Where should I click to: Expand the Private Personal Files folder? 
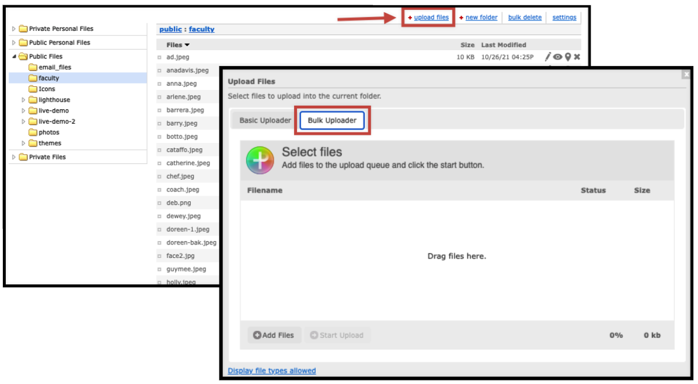[x=14, y=29]
